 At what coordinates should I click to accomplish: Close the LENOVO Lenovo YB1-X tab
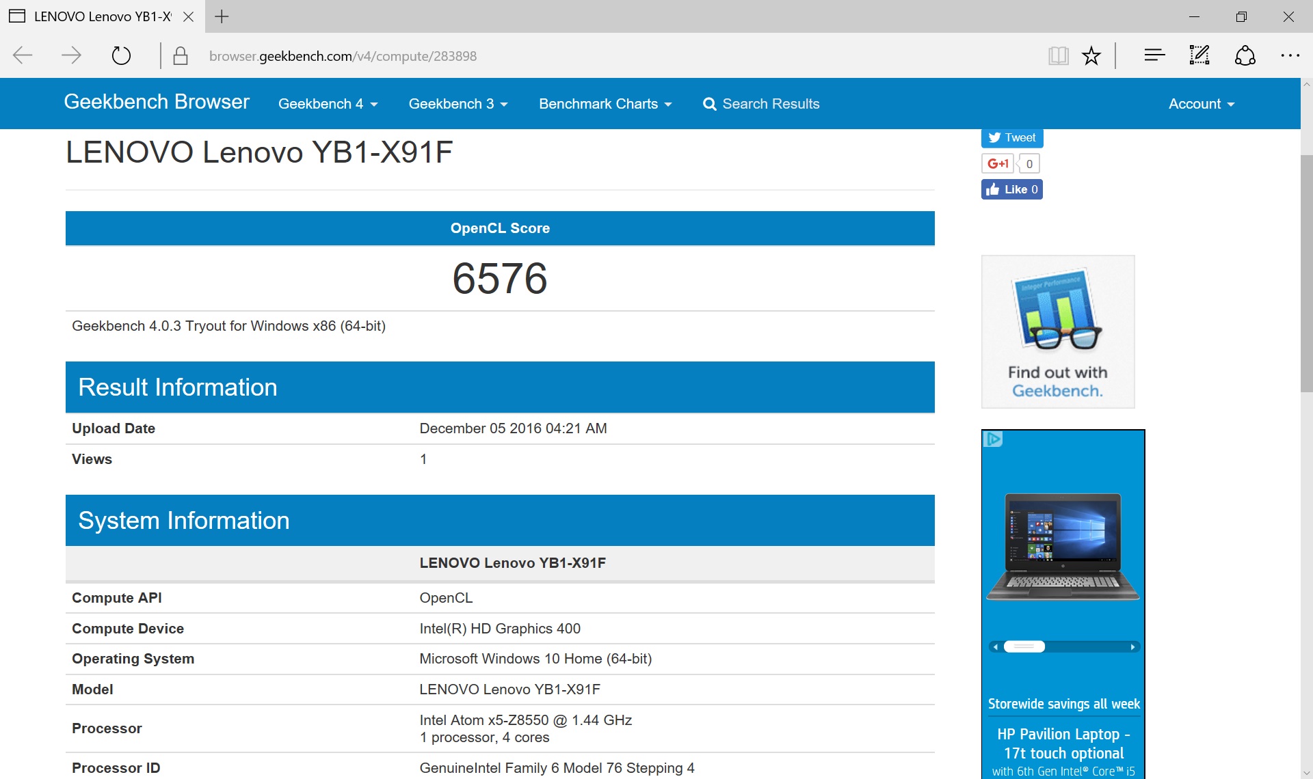pos(189,16)
